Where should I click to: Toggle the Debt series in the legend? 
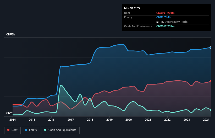tap(13, 130)
